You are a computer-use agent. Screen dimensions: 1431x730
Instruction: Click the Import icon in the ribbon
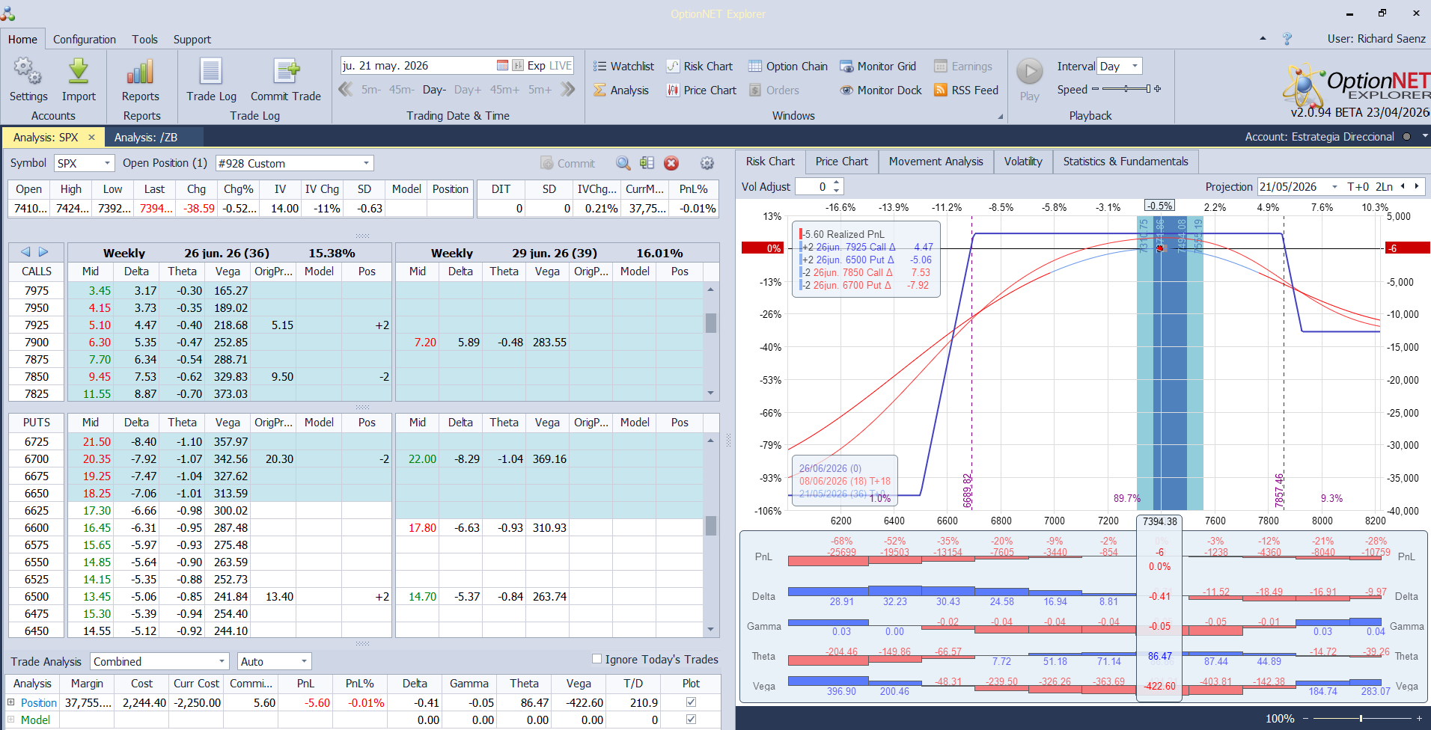click(79, 80)
